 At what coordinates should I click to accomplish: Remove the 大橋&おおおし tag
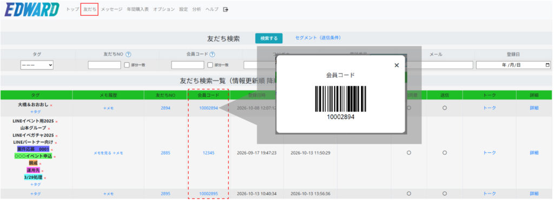coord(51,105)
